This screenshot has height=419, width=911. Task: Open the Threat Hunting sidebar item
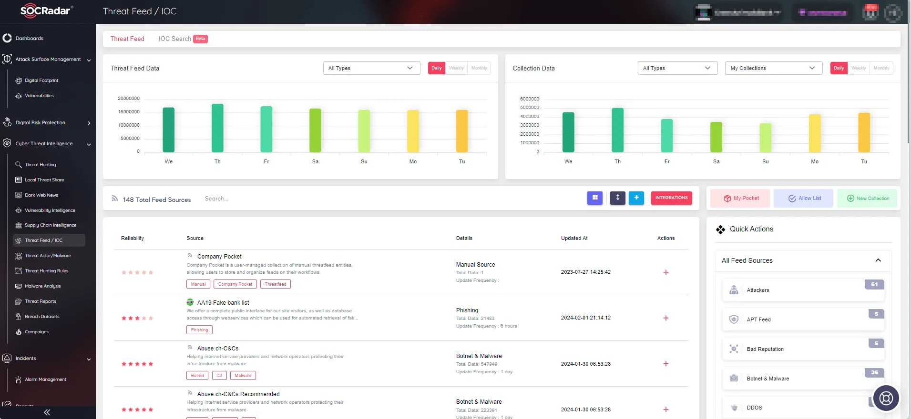coord(41,165)
